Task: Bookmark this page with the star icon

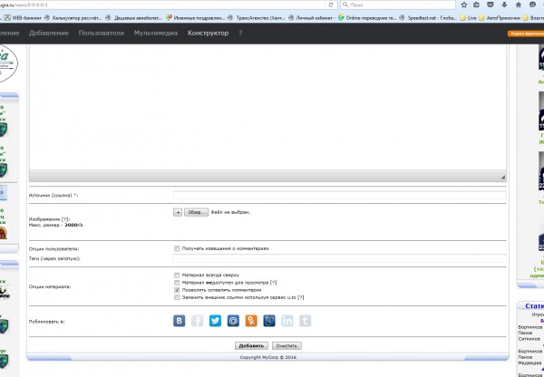Action: (464, 5)
